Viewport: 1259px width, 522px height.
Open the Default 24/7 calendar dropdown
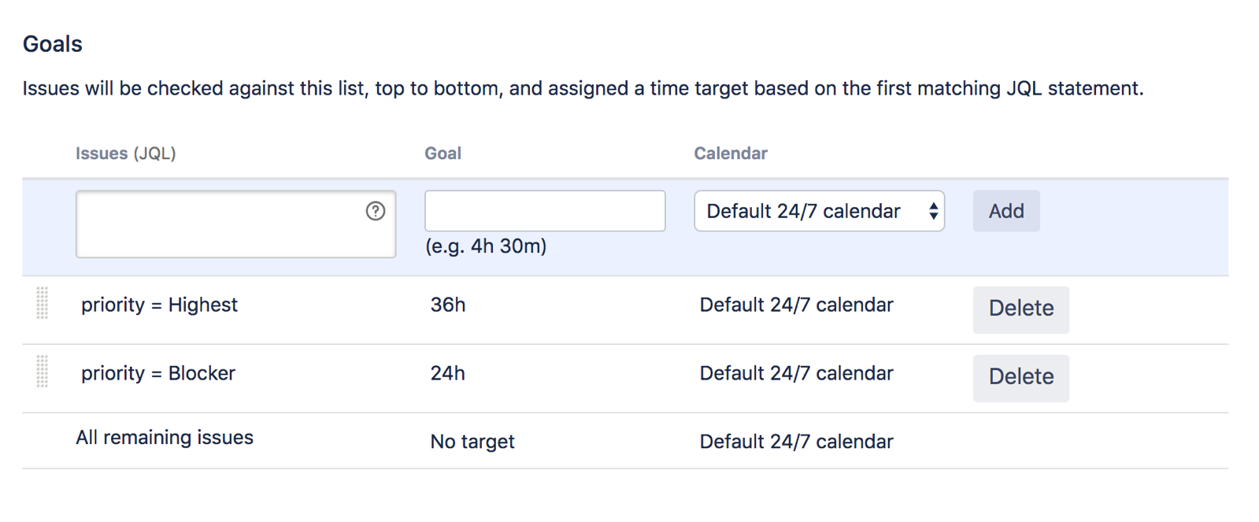coord(819,211)
